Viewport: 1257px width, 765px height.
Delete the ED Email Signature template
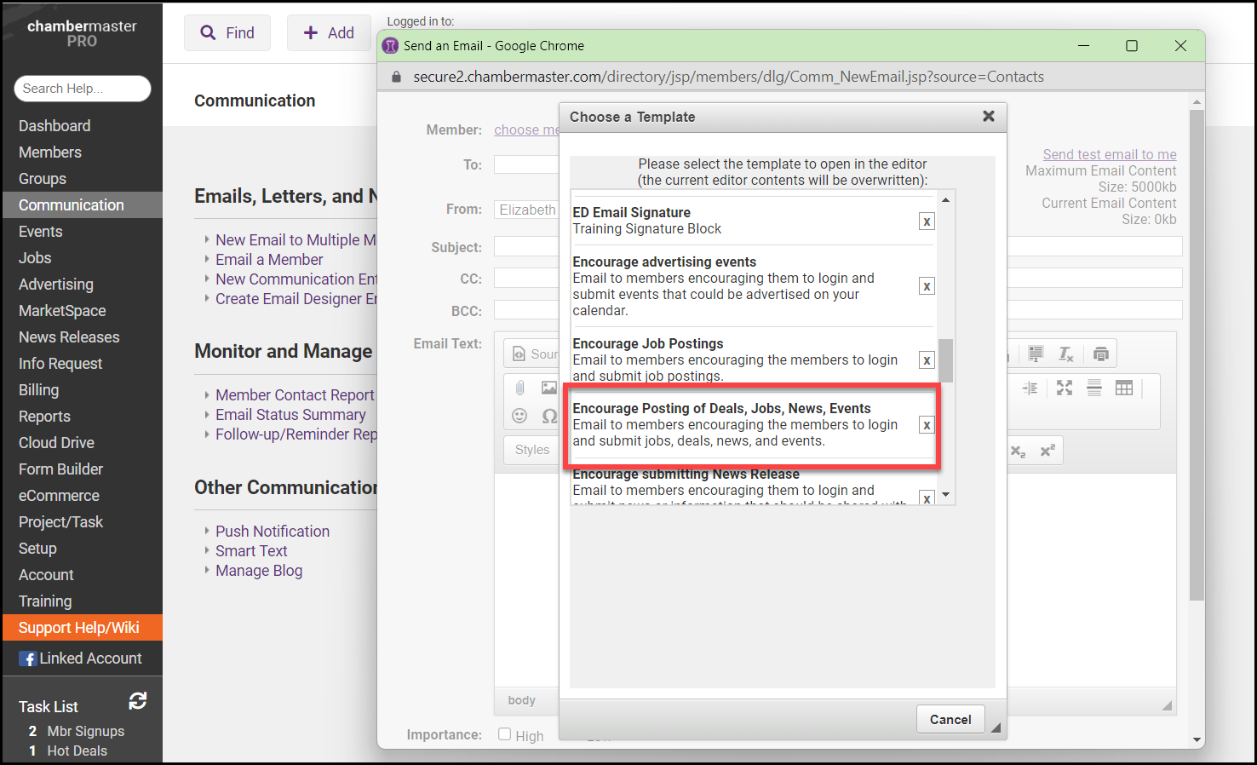(x=927, y=221)
